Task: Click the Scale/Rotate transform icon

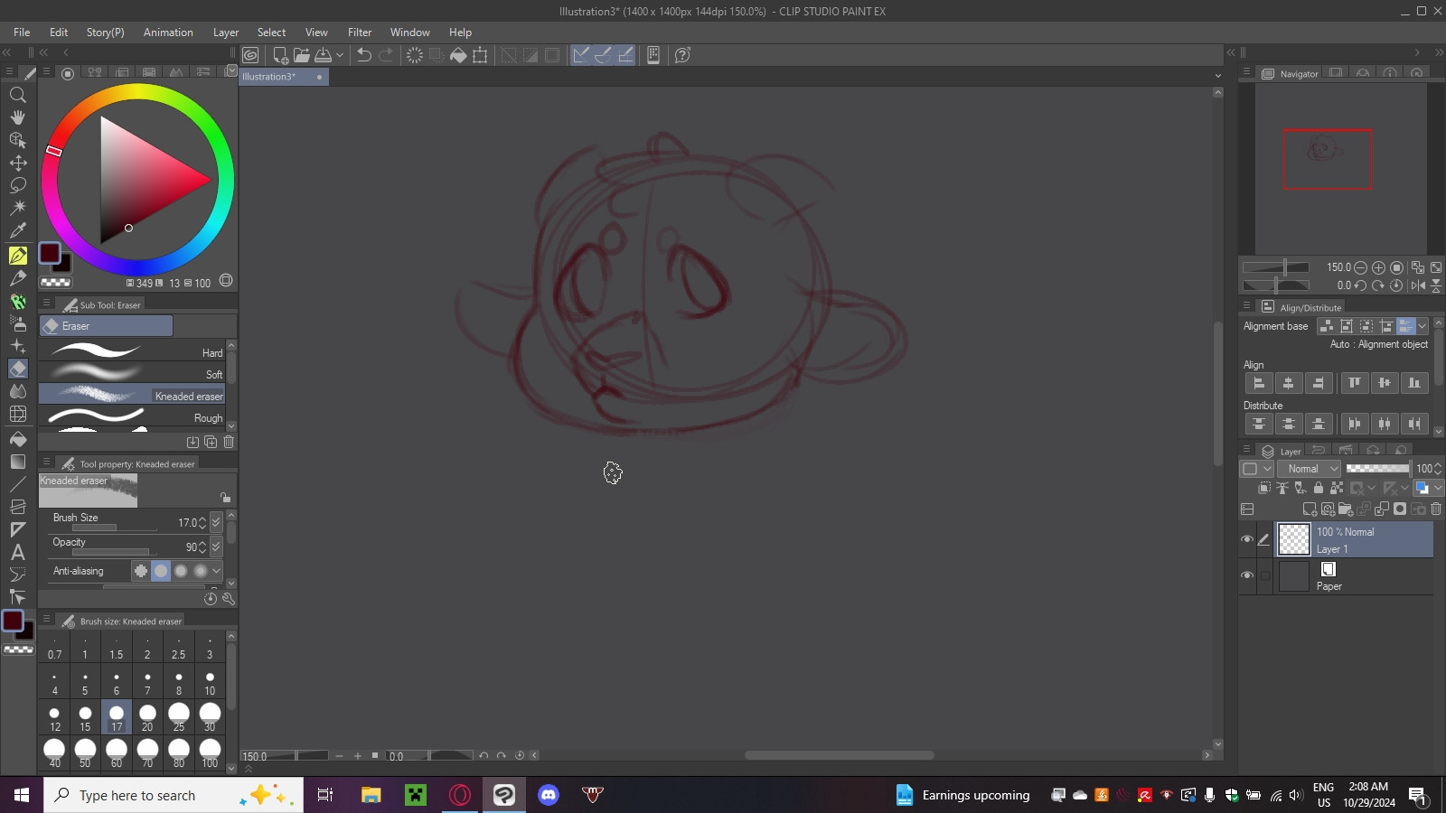Action: click(480, 55)
